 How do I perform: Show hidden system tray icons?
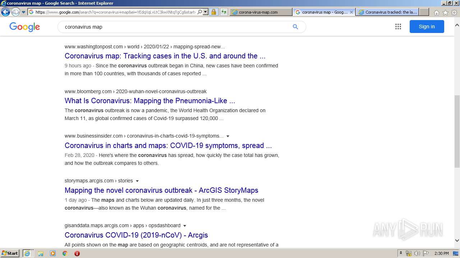pyautogui.click(x=401, y=253)
